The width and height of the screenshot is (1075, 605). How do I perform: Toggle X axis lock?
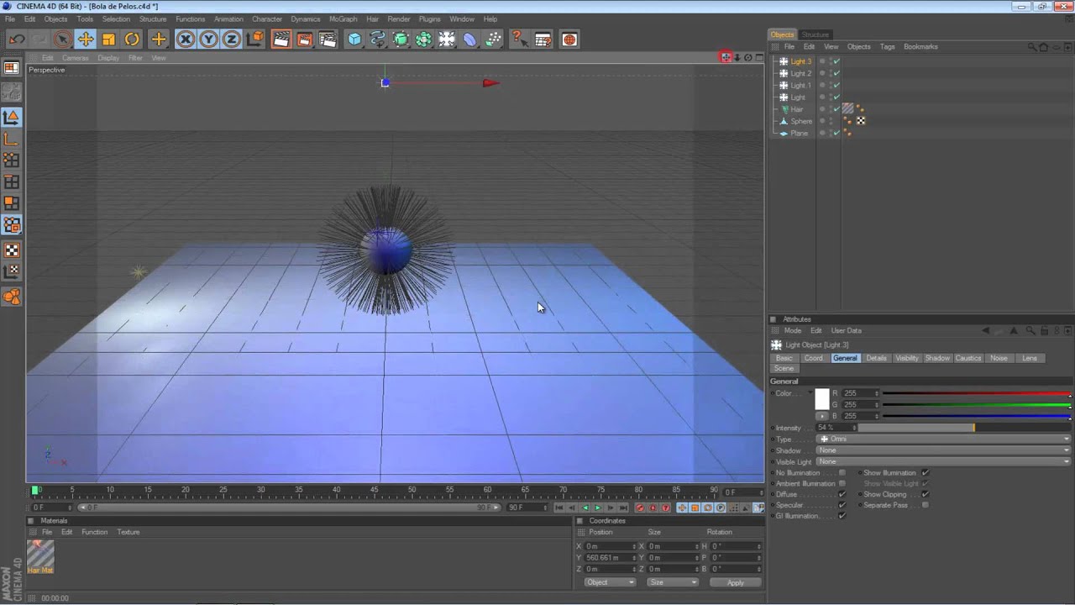click(x=186, y=39)
